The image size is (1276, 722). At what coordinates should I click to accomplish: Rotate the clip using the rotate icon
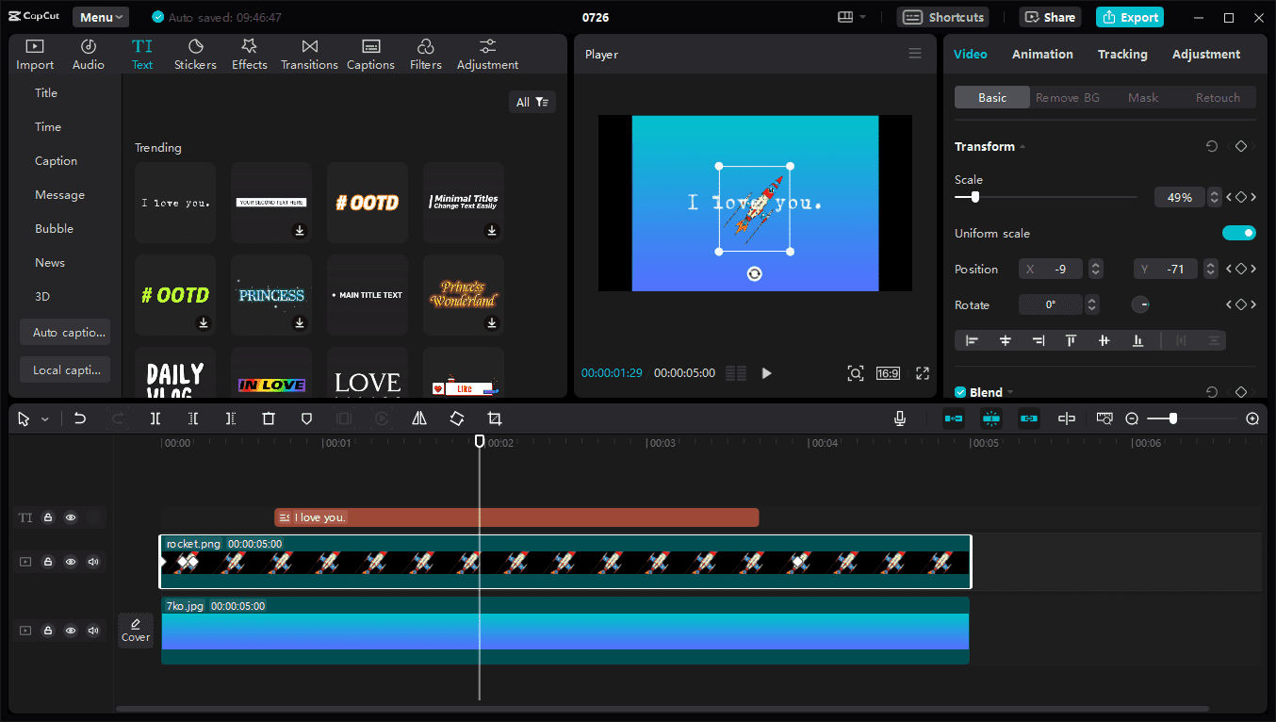[457, 418]
